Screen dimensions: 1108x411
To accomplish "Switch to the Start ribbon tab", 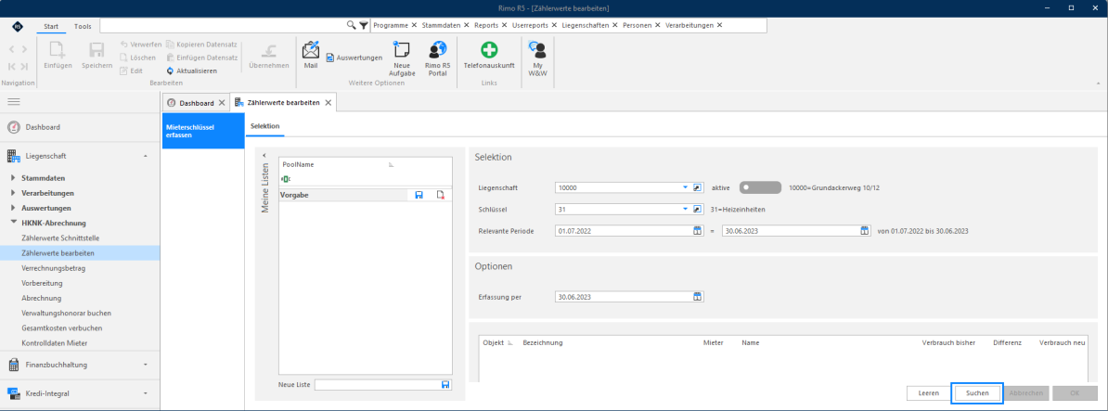I will [x=51, y=26].
